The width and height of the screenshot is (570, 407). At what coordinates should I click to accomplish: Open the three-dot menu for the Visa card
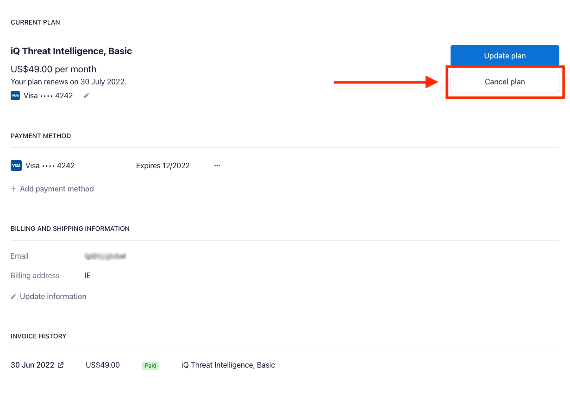(x=217, y=165)
